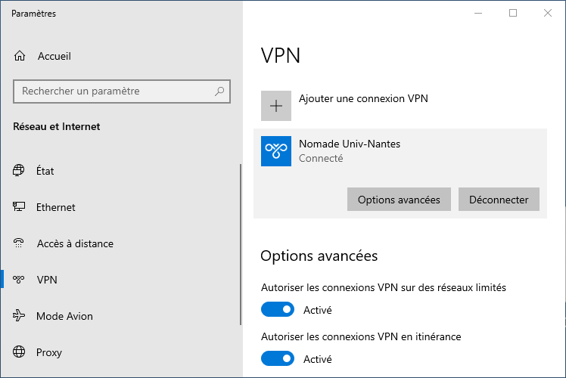Click the blue Nomade Univ-Nantes VPN icon

pyautogui.click(x=276, y=151)
